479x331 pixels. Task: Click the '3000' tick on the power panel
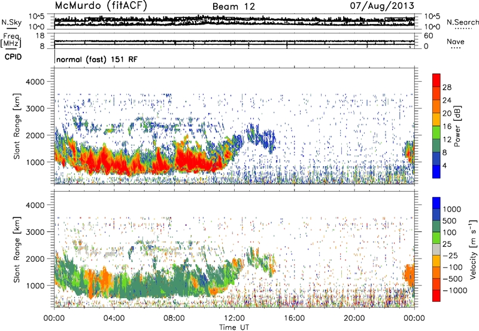tap(35, 109)
